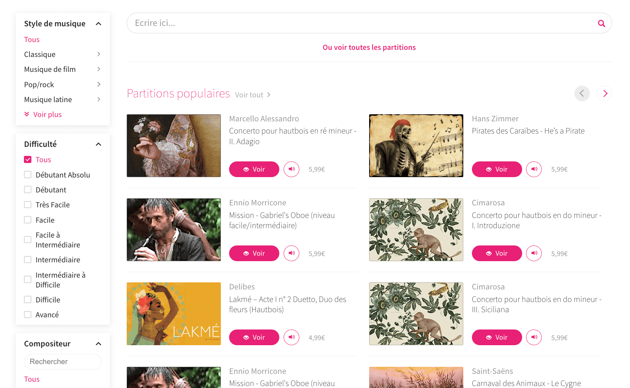Click Voir plus to show more styles
Viewport: 630px width, 388px height.
(x=47, y=114)
